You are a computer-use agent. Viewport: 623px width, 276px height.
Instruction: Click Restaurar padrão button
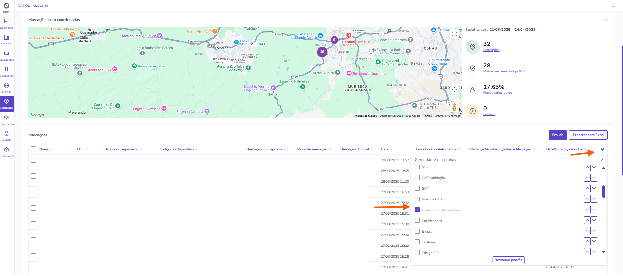coord(508,260)
